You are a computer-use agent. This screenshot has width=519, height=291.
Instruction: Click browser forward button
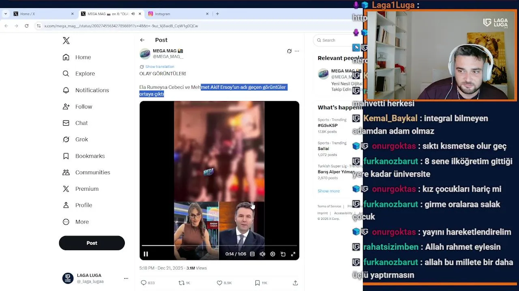16,26
